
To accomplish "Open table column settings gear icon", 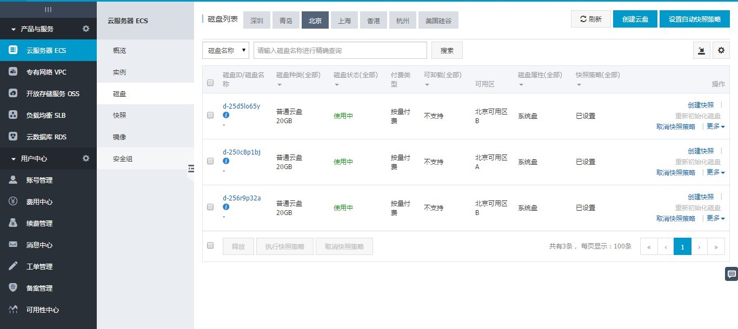I will 721,50.
